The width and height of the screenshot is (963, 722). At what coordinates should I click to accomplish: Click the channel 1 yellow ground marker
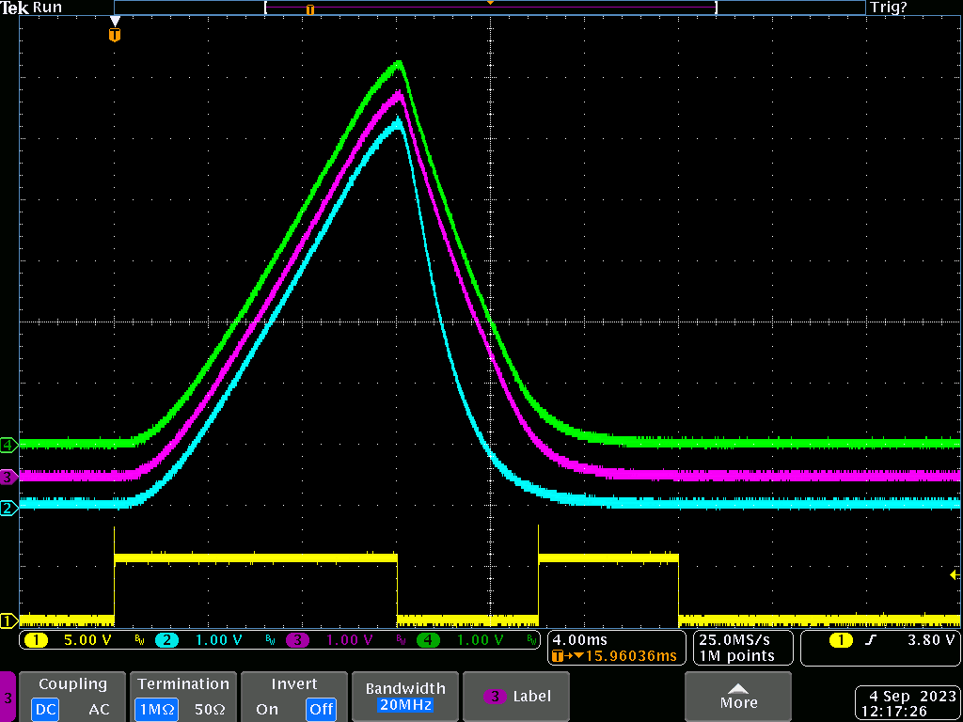click(x=8, y=620)
